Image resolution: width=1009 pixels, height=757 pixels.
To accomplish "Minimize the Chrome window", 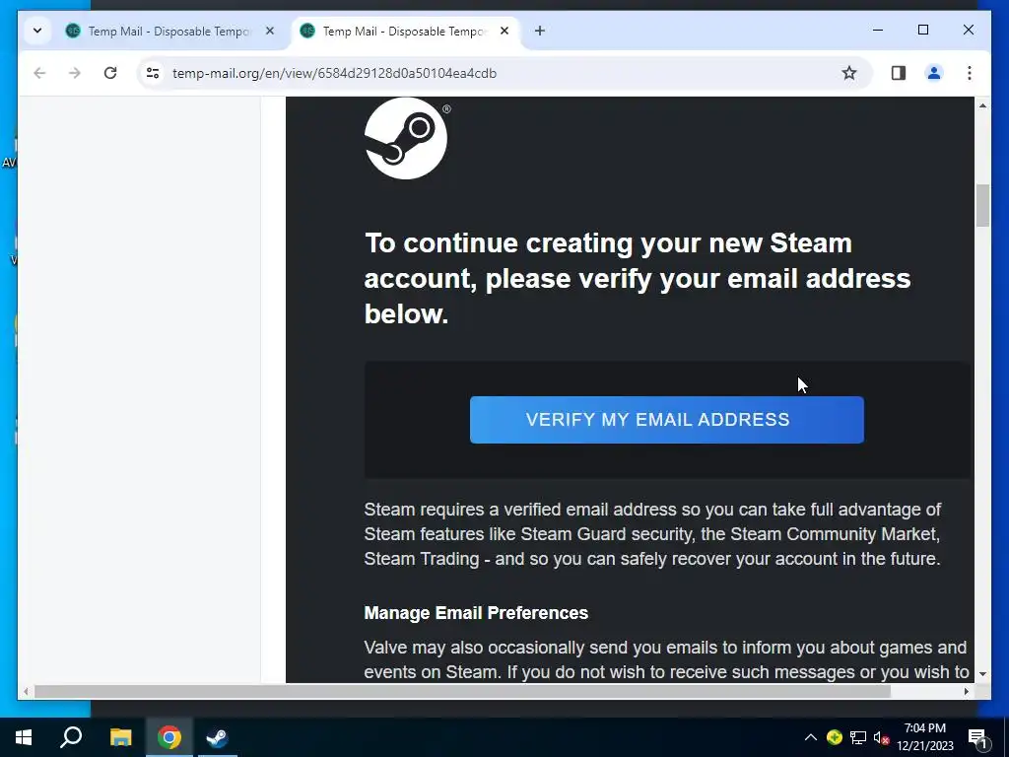I will click(x=878, y=31).
